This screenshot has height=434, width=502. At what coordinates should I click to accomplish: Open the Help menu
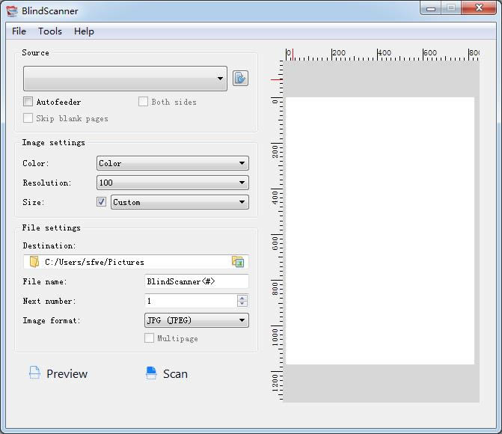(84, 31)
